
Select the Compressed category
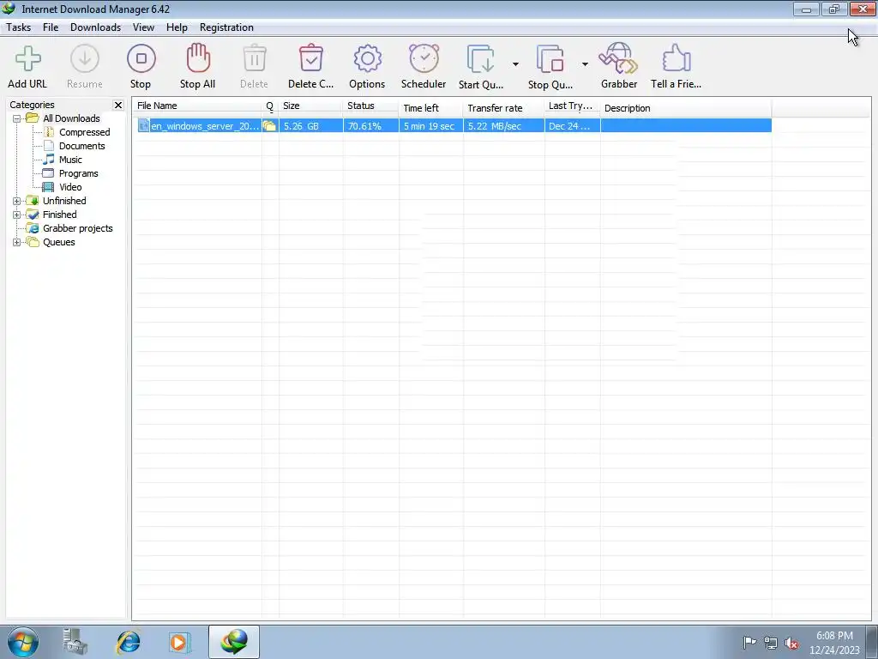(85, 132)
